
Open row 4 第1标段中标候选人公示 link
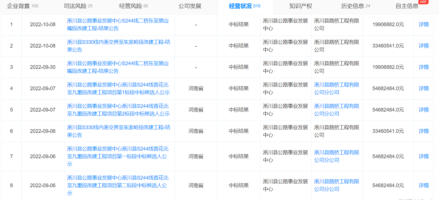point(118,88)
